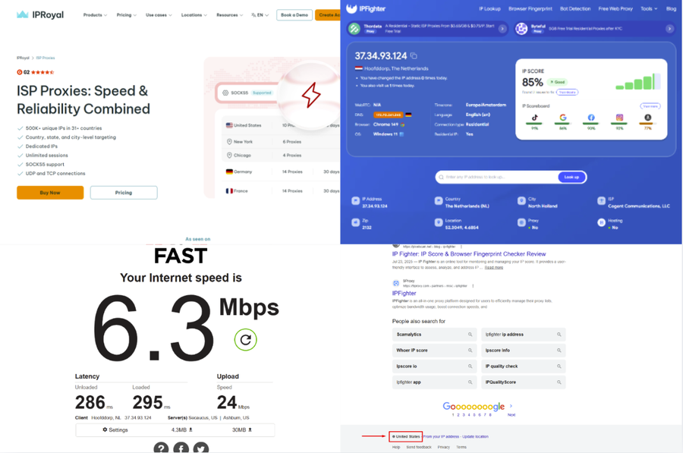Click the orange Create Account button

click(x=328, y=15)
